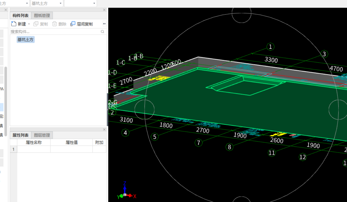The height and width of the screenshot is (202, 347).
Task: Click axis bubble 7 in the viewport
Action: pyautogui.click(x=199, y=143)
